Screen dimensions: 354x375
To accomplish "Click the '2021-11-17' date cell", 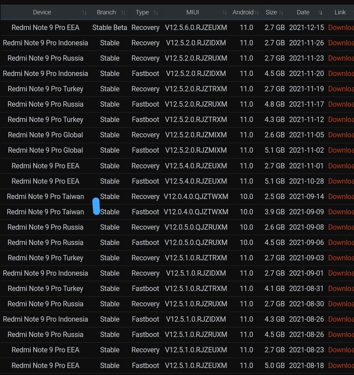I will point(306,104).
